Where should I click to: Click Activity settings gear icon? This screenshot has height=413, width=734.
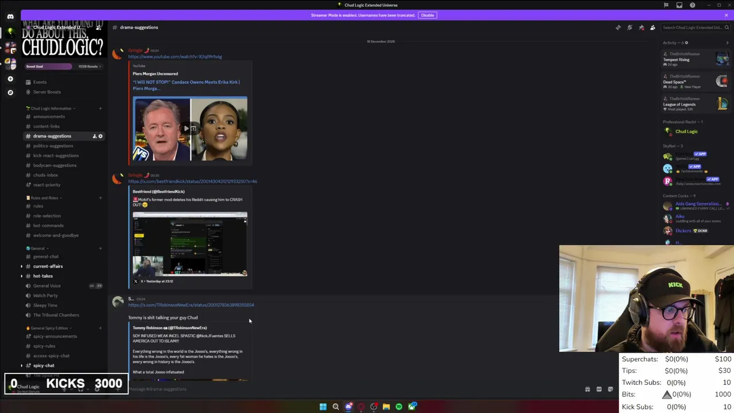coord(686,42)
